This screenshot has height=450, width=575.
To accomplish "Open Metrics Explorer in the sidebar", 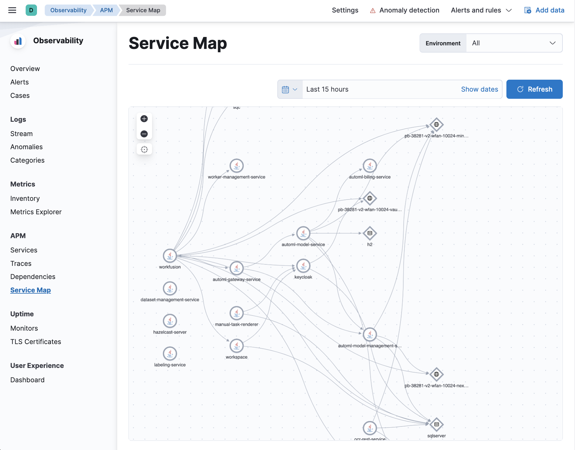I will click(x=36, y=212).
